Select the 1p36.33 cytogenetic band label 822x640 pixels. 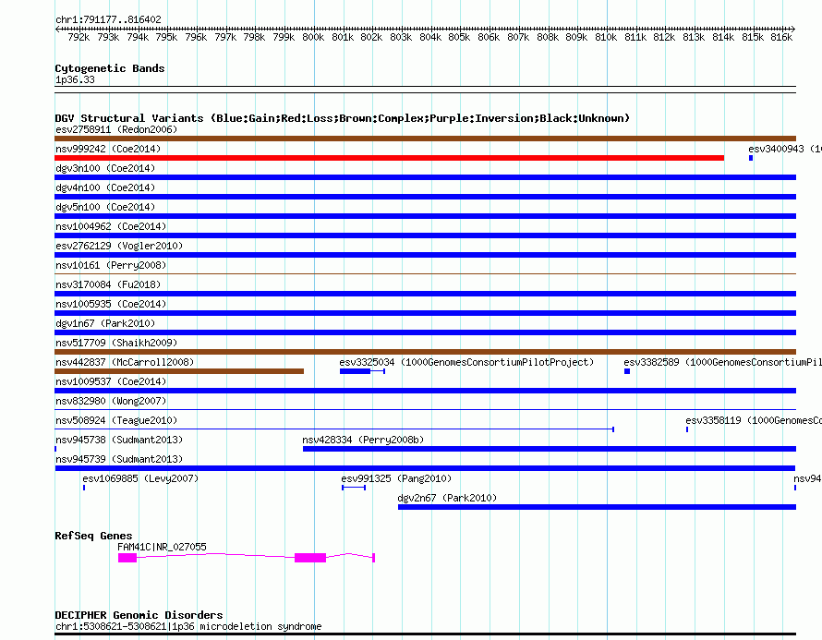click(75, 79)
